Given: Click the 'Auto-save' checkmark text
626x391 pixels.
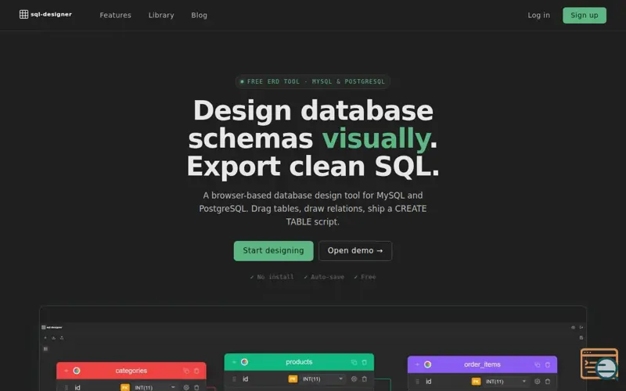Looking at the screenshot, I should tap(324, 277).
